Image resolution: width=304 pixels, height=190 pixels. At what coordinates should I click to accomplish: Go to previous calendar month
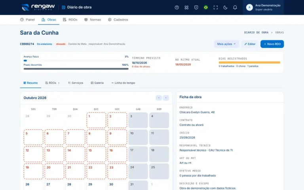pyautogui.click(x=159, y=98)
